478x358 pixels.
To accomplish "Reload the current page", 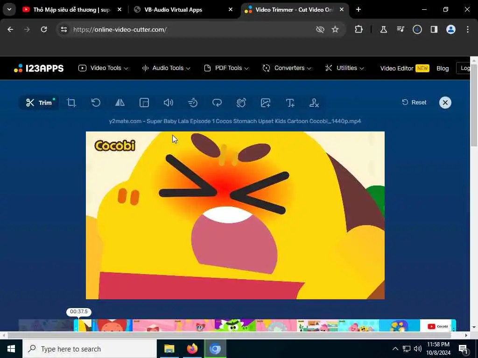I will 44,29.
